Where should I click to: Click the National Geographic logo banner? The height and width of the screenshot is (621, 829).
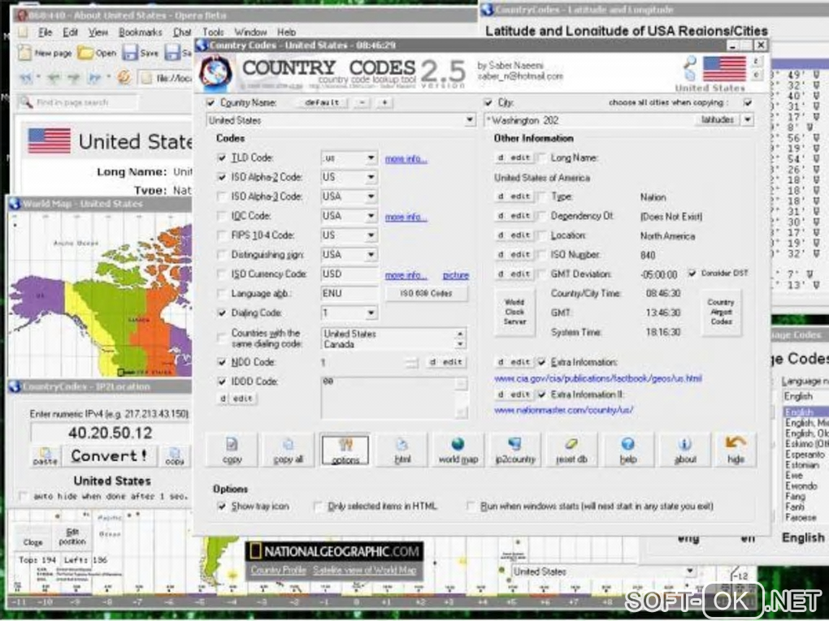pos(335,552)
